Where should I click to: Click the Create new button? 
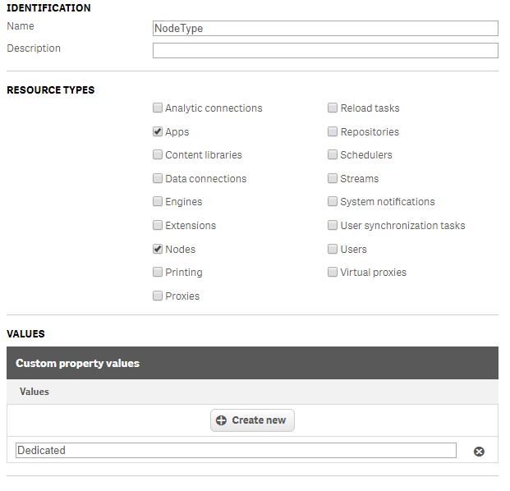(x=252, y=420)
